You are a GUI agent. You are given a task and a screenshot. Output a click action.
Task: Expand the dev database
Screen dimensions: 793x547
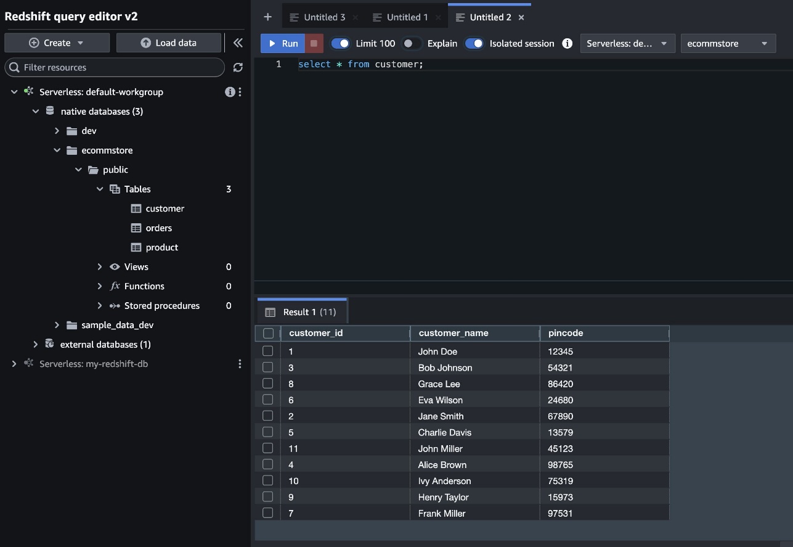[57, 131]
